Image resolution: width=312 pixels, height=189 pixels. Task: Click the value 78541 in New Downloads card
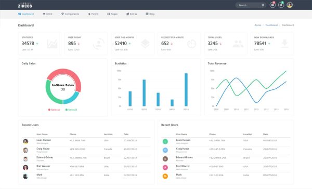pyautogui.click(x=260, y=43)
